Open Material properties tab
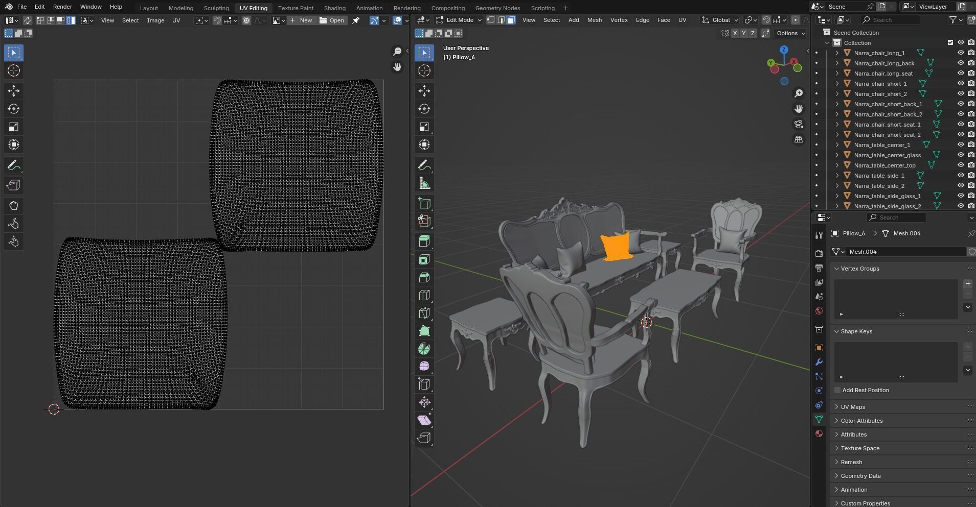The width and height of the screenshot is (976, 507). tap(819, 433)
